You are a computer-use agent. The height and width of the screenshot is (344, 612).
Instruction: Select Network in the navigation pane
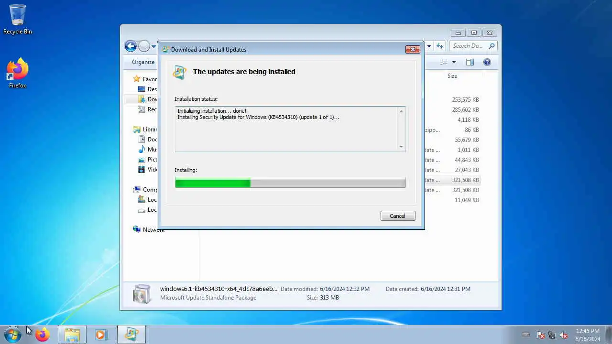149,230
